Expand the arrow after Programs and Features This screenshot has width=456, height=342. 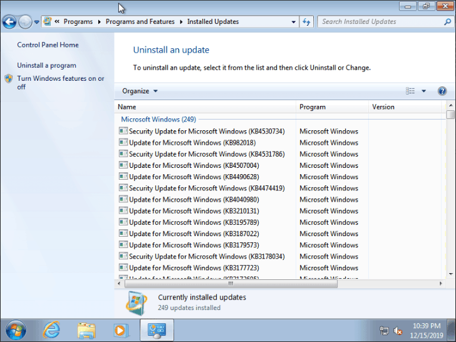click(x=181, y=22)
